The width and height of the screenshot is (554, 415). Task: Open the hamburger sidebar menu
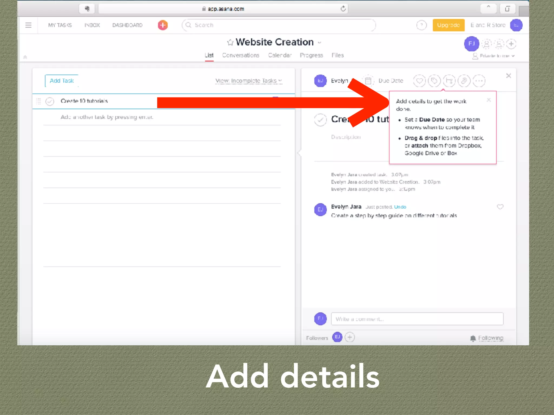pyautogui.click(x=28, y=25)
